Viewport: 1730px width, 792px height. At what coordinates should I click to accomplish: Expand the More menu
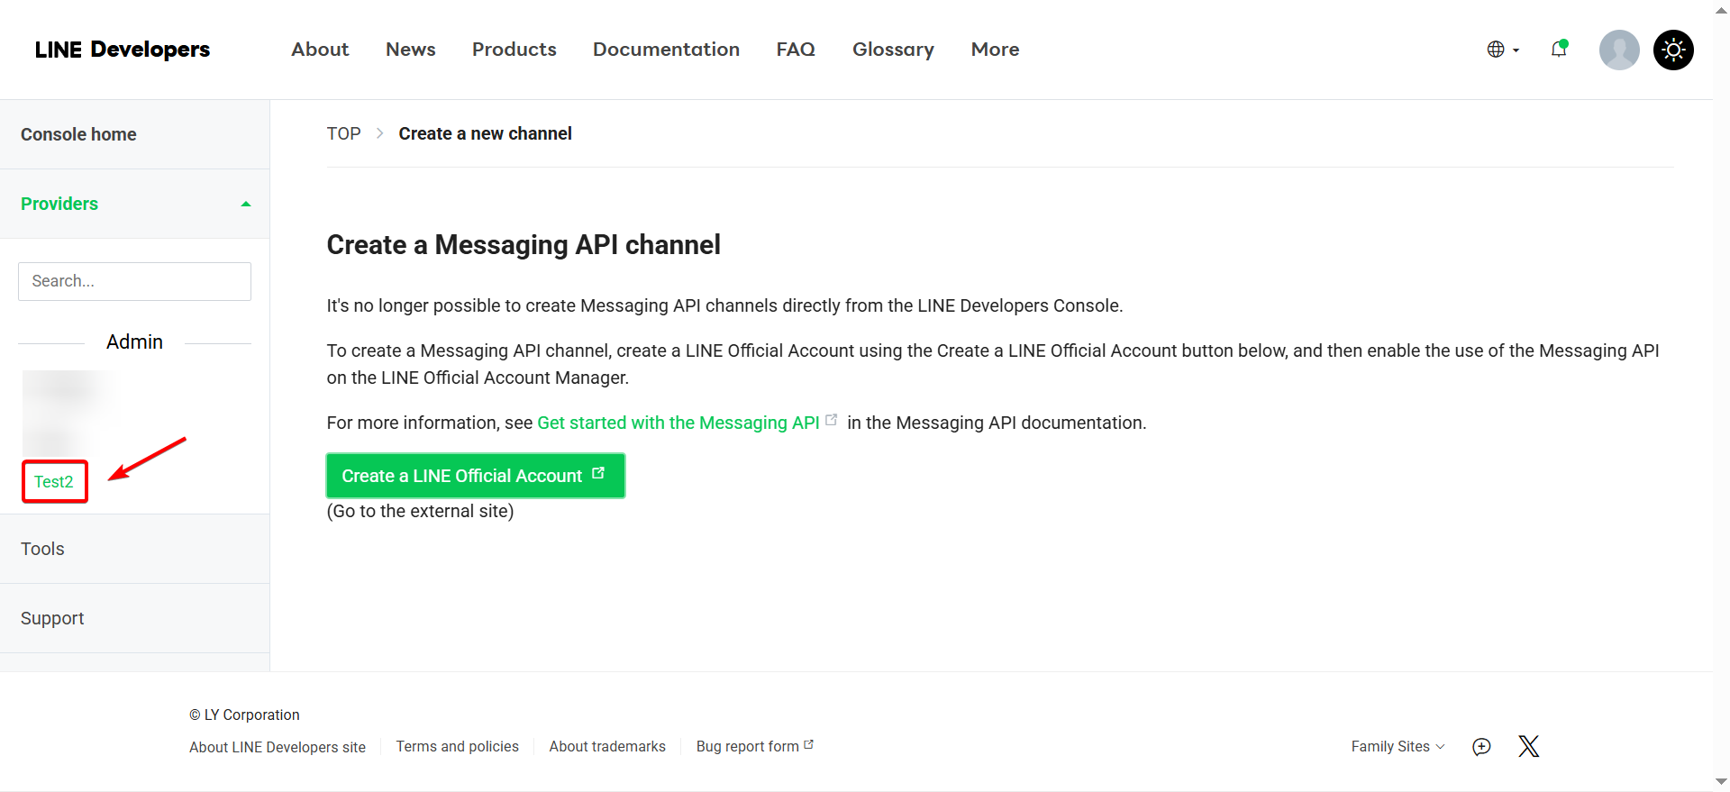point(995,50)
